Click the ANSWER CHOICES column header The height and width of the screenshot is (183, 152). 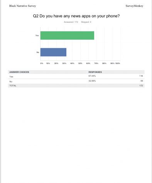point(19,72)
